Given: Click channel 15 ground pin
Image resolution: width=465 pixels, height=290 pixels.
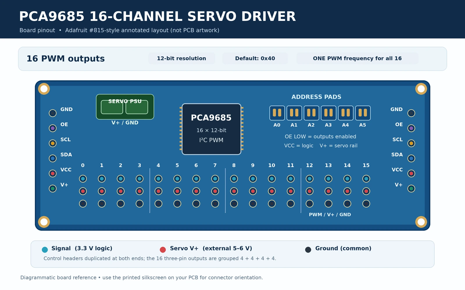Looking at the screenshot, I should coord(366,204).
